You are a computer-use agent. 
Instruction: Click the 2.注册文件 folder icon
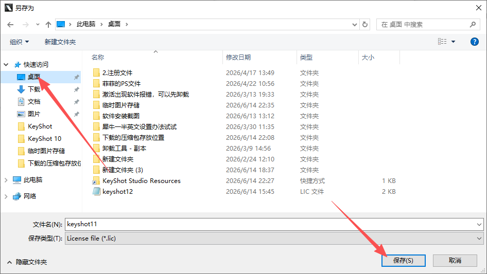[x=96, y=72]
